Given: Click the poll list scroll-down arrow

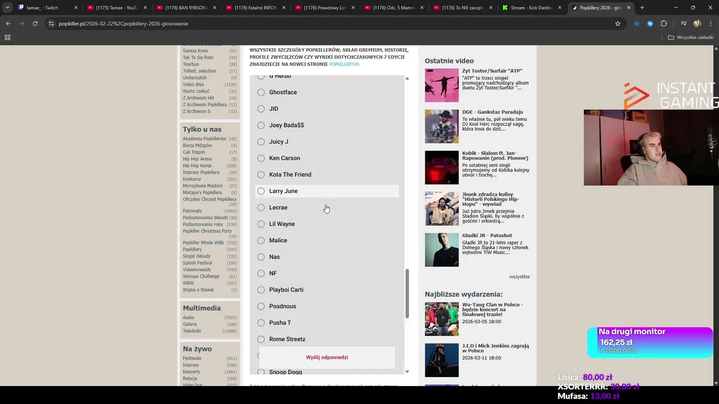Looking at the screenshot, I should coord(407,371).
